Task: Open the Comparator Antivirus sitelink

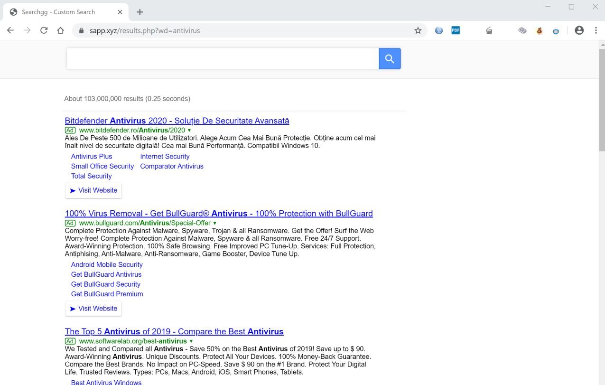Action: click(172, 166)
